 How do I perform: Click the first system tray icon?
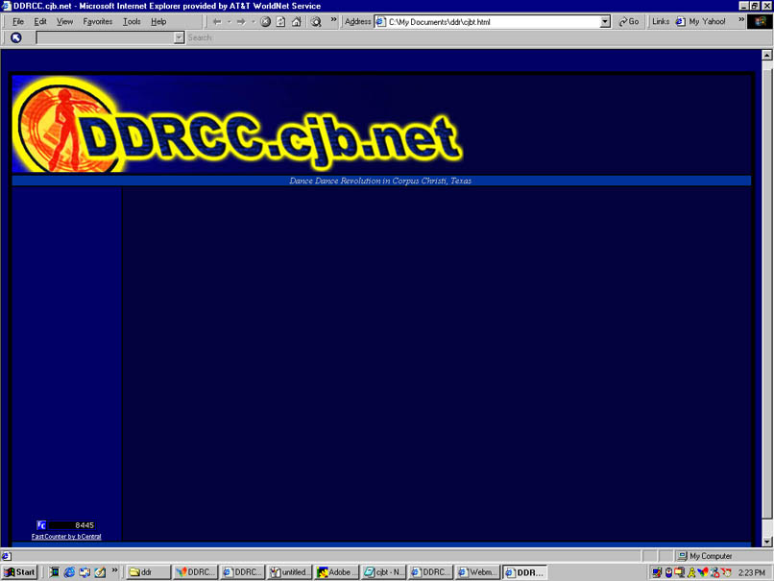click(x=657, y=572)
